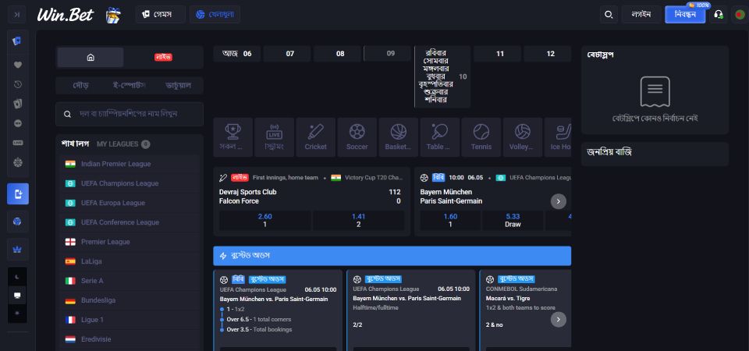Open Premier League
The width and height of the screenshot is (749, 351).
pos(130,242)
